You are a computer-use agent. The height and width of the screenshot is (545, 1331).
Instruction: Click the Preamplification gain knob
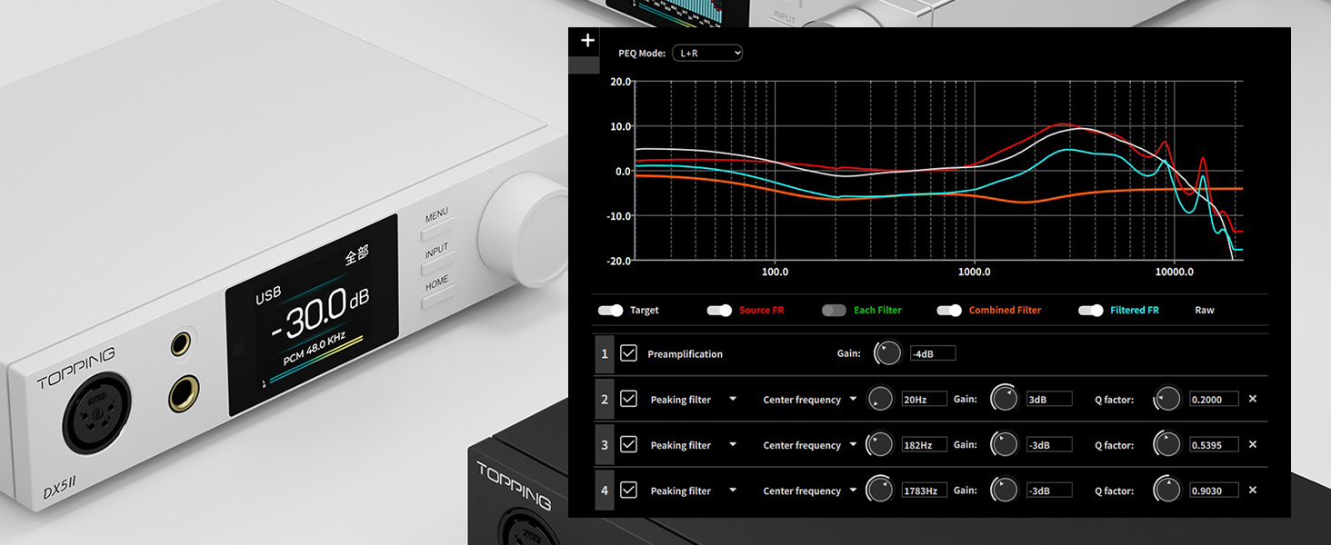pos(887,353)
